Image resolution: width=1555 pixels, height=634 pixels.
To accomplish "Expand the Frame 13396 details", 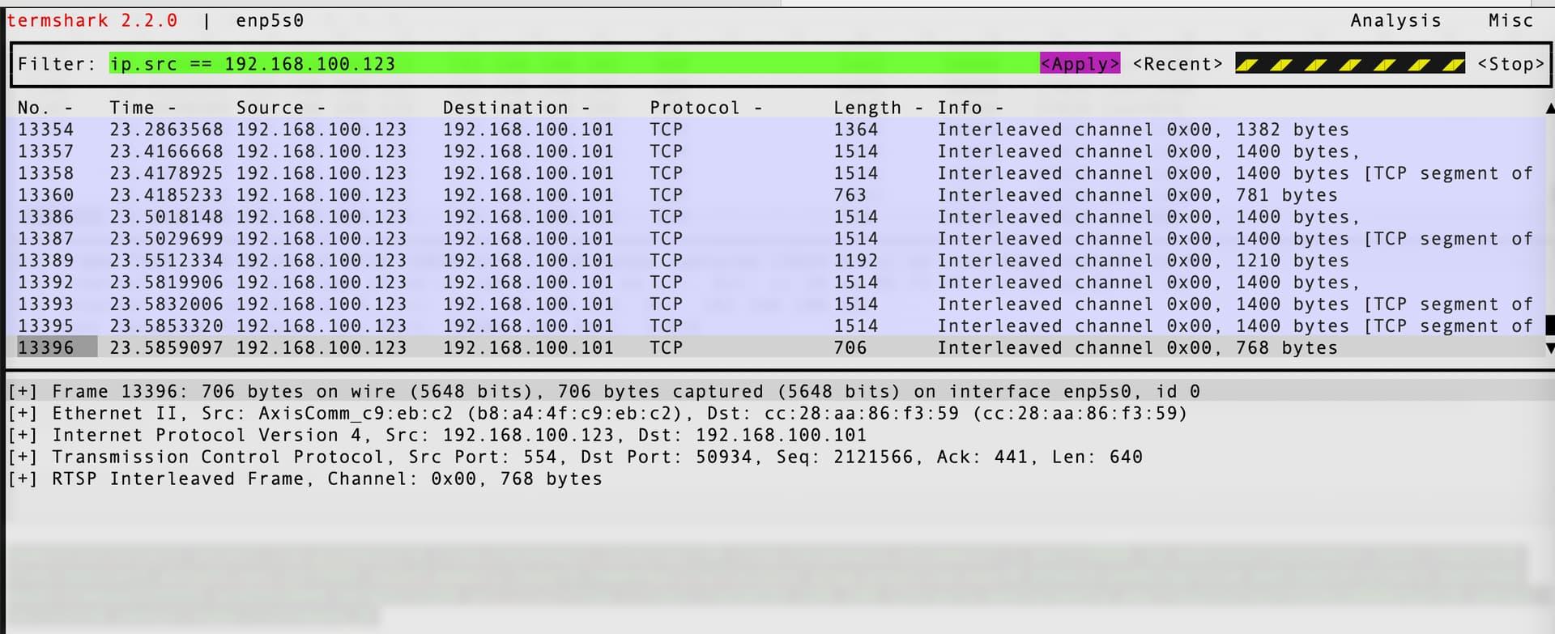I will pos(23,392).
